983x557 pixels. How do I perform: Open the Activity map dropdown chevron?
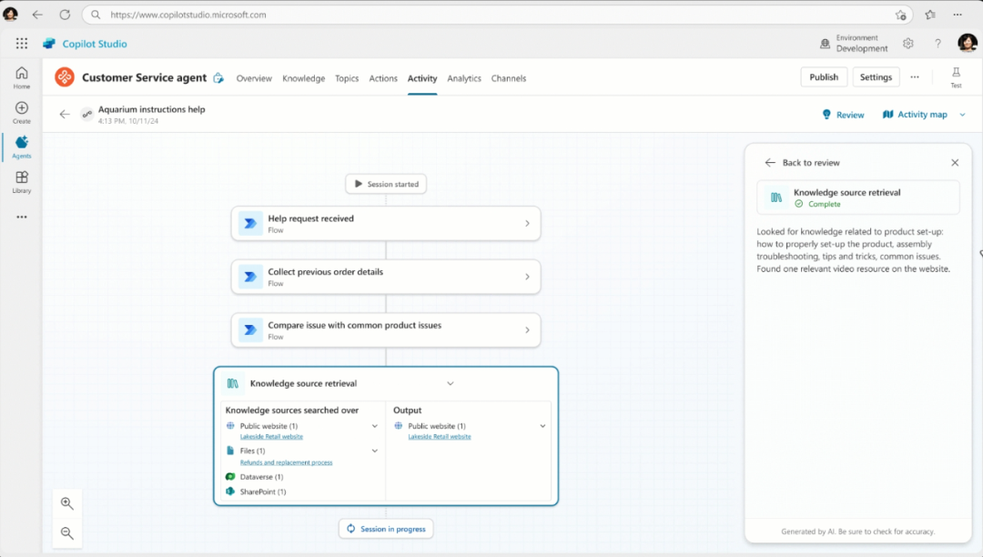[x=962, y=115]
